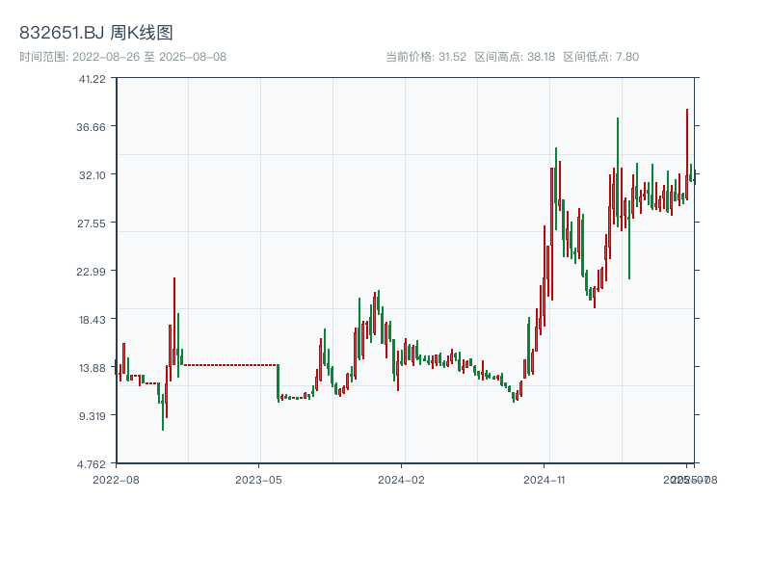Click y-axis label 18.43
This screenshot has height=578, width=771.
coord(92,320)
